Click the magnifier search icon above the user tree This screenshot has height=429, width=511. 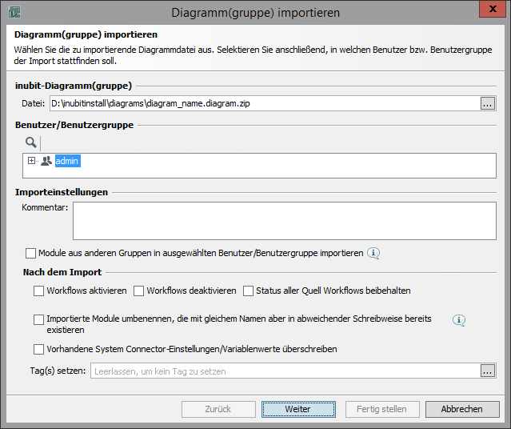point(30,142)
